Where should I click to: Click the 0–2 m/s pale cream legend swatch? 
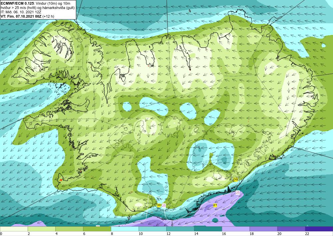(x=14, y=229)
